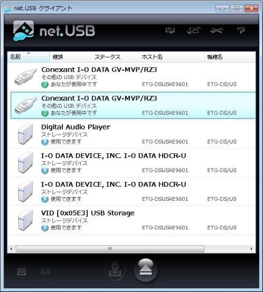Click the net.USB logo icon
263x292 pixels.
click(23, 31)
